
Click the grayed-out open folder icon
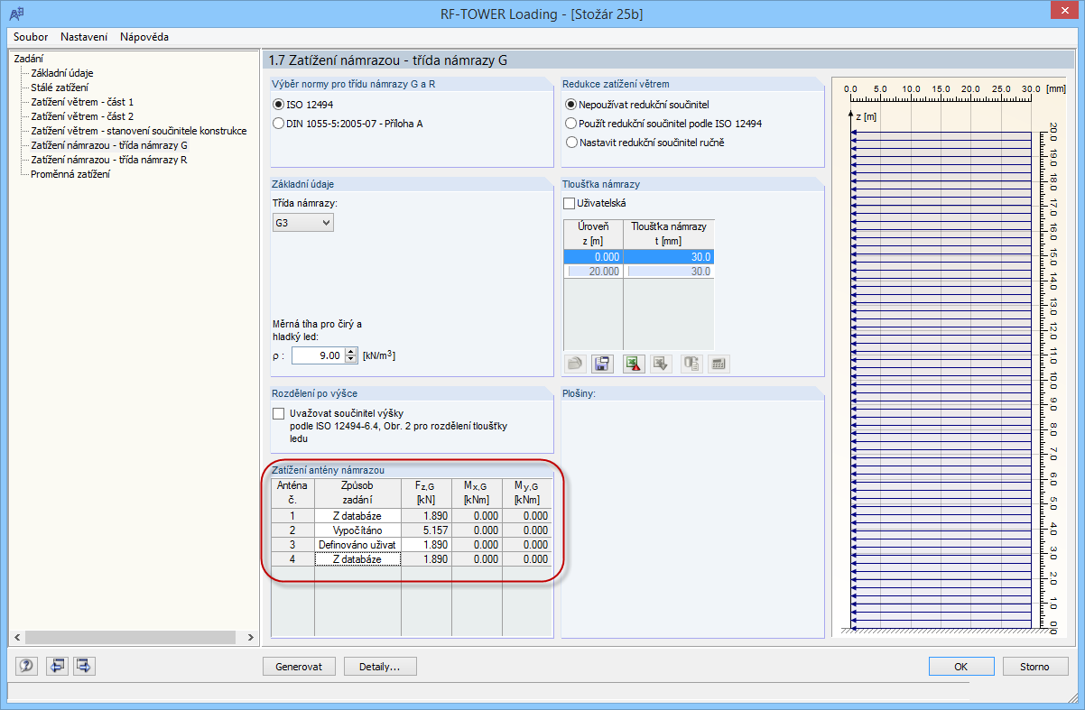click(x=575, y=364)
